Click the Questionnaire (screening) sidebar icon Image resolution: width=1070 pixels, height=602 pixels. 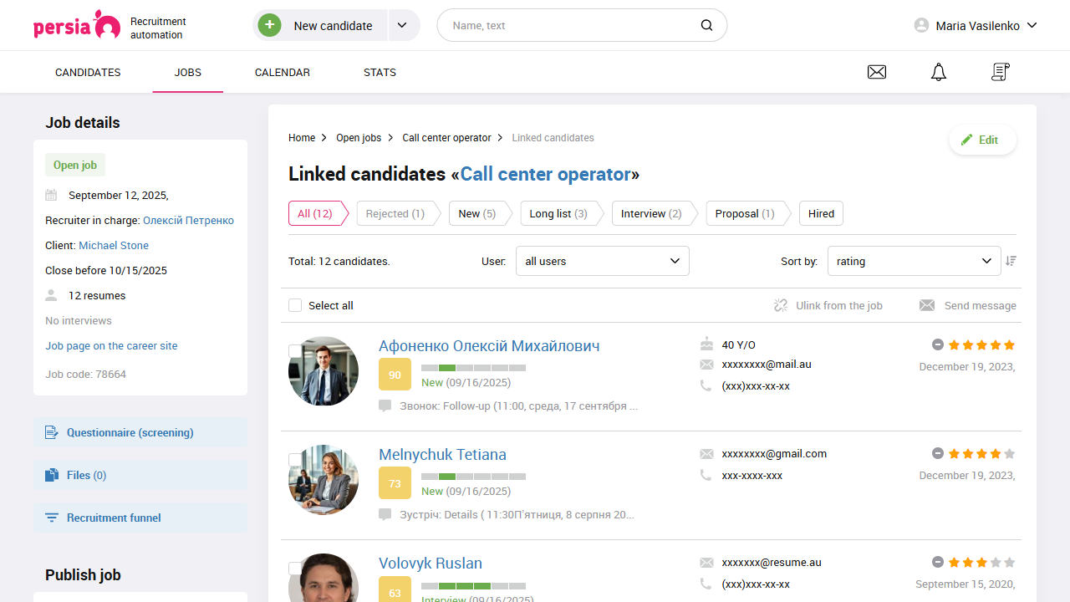(x=50, y=432)
